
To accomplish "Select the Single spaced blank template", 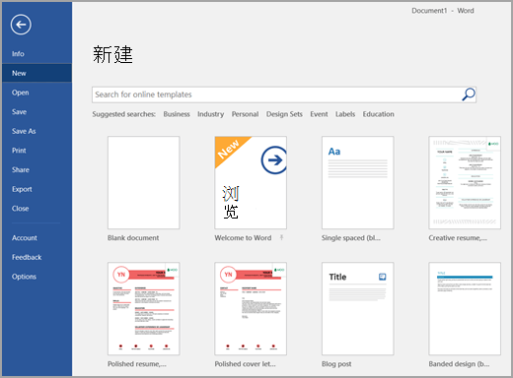I will [358, 183].
